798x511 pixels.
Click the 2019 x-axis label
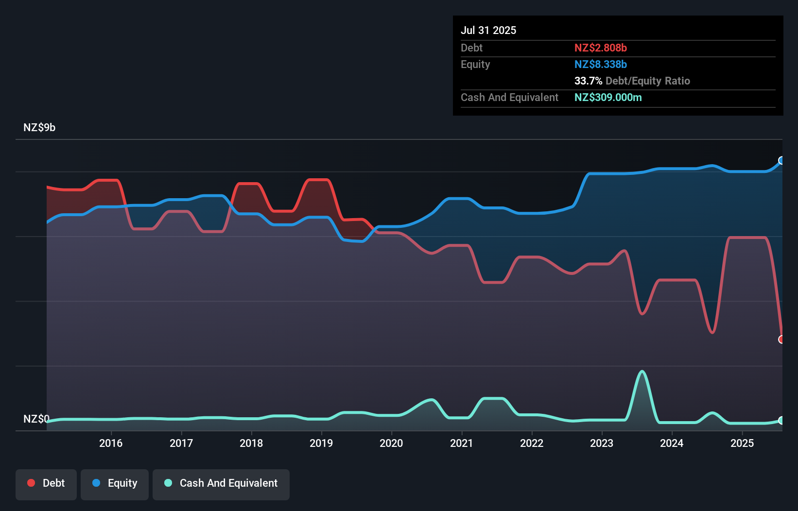pos(321,443)
